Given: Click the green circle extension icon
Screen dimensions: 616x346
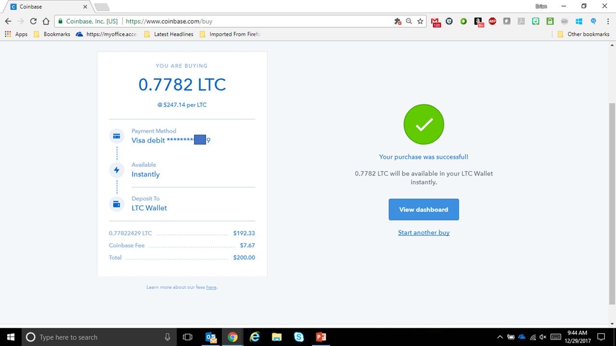Looking at the screenshot, I should 463,21.
